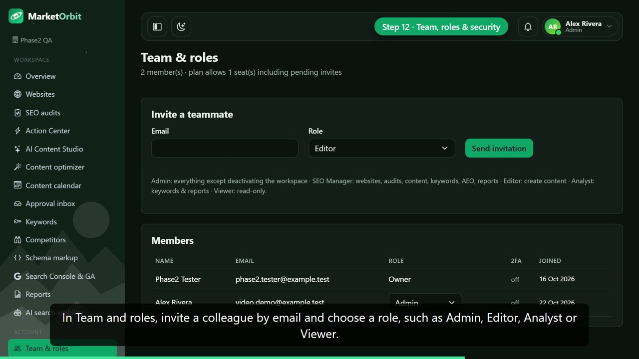Click the Phase2 QA building icon
Screen dimensions: 639x359
[x=15, y=40]
